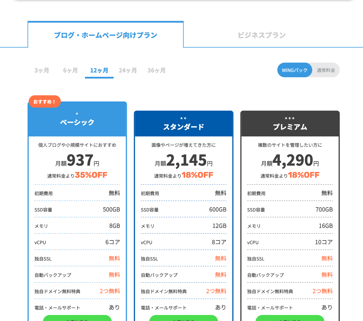
Task: Select the 24ヶ月 contract period
Action: [128, 71]
